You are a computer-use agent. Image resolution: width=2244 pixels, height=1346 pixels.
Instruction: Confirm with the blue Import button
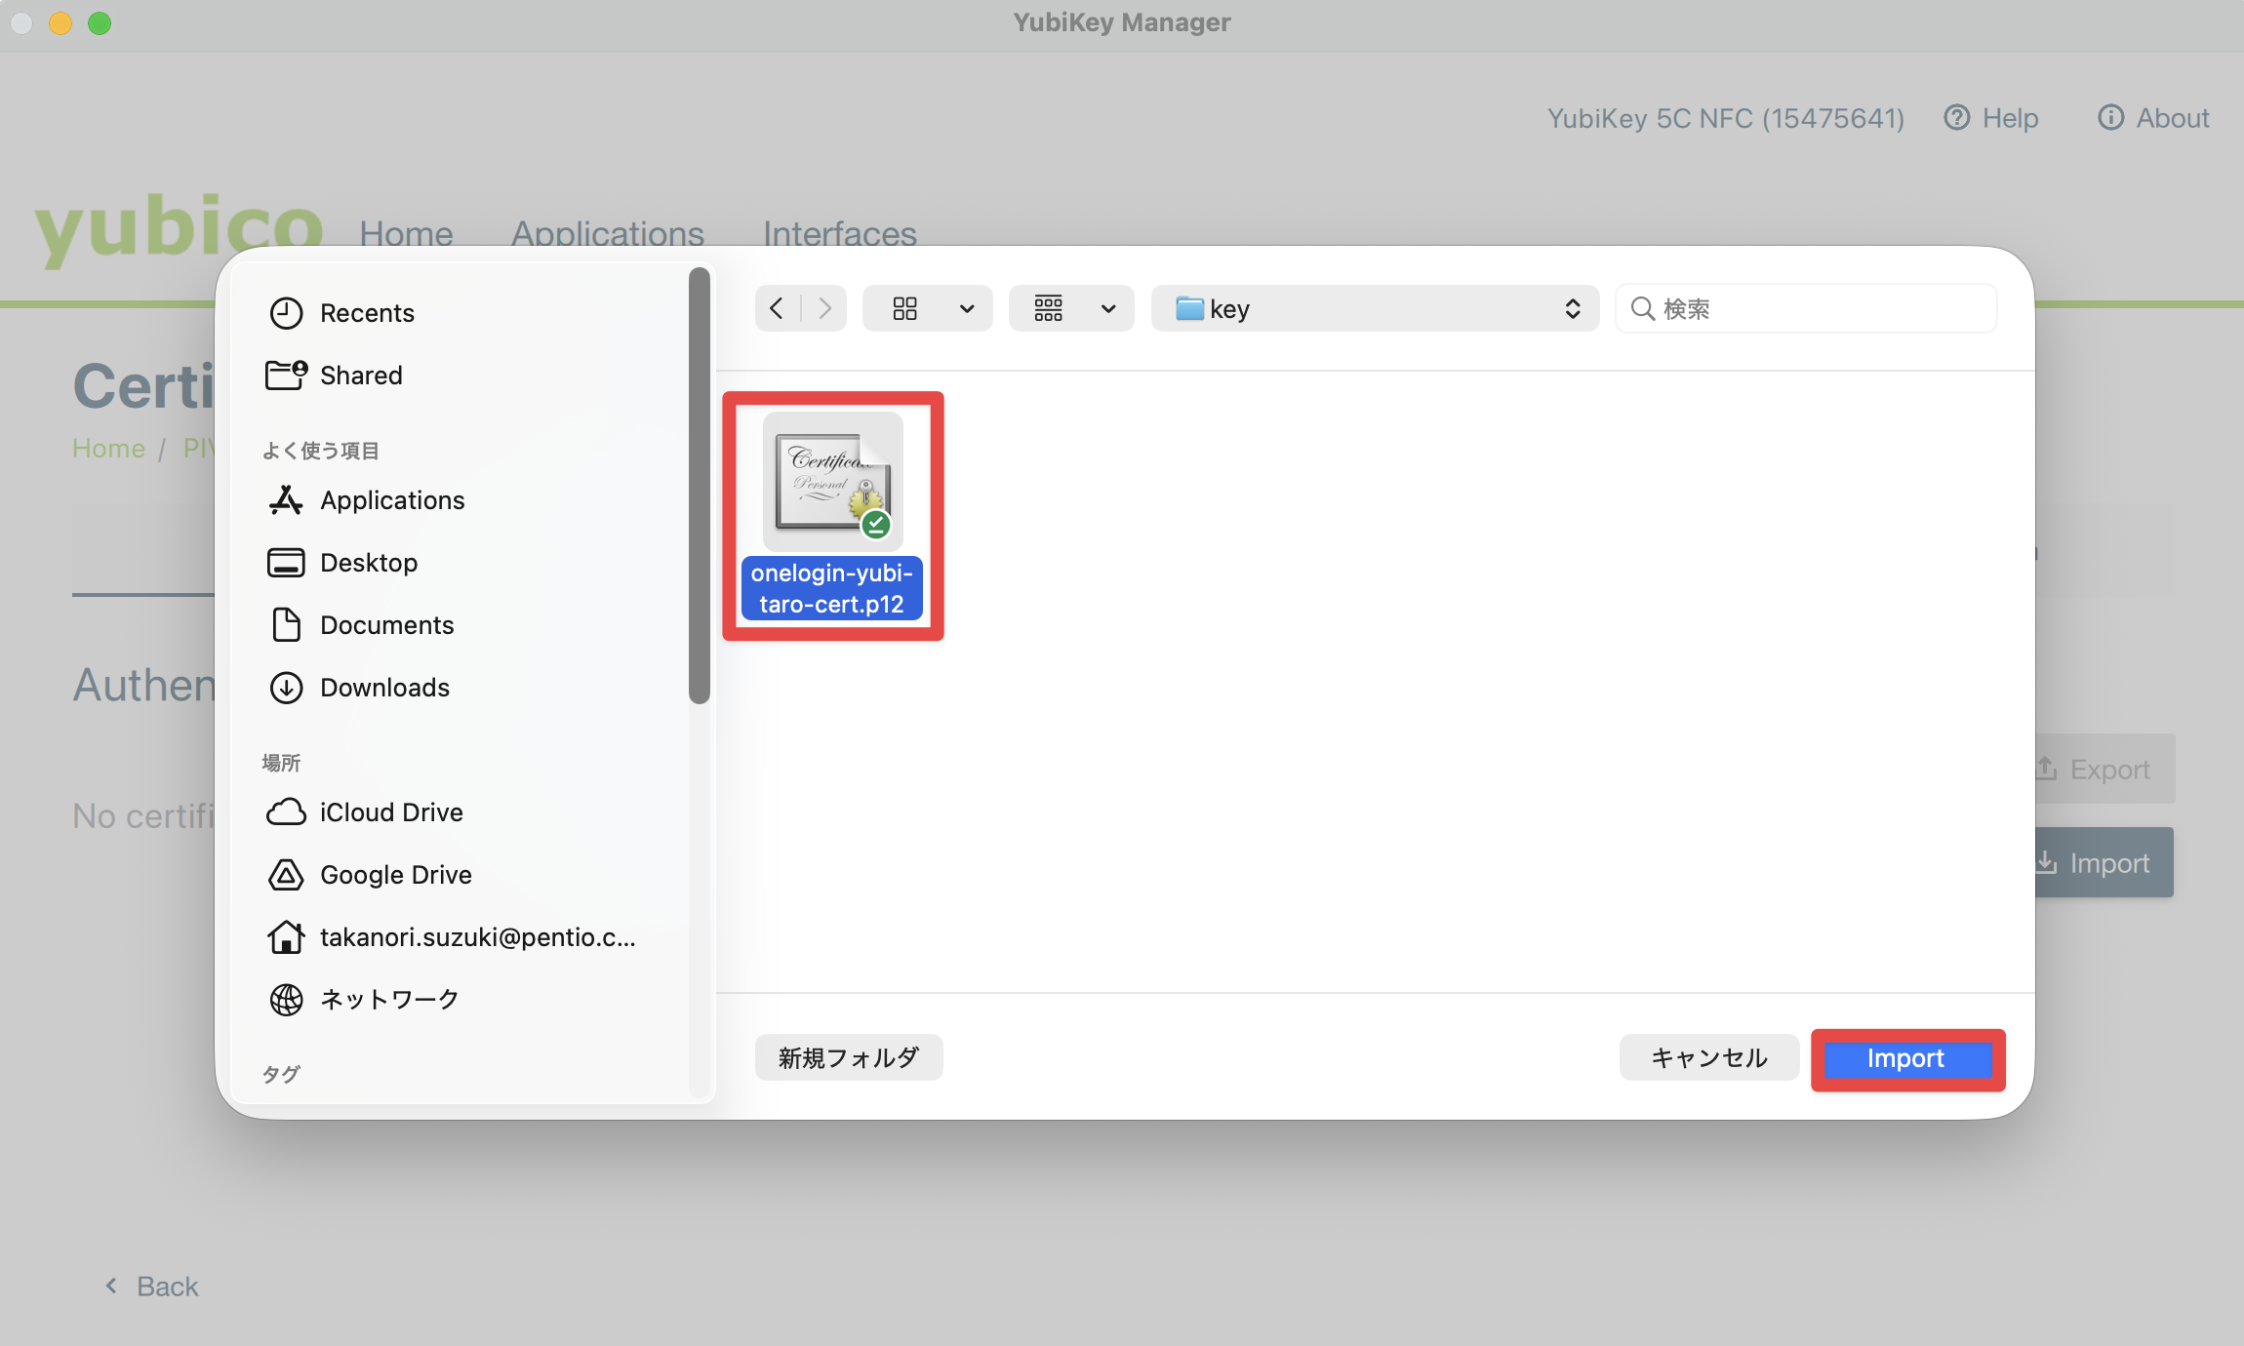(1907, 1058)
